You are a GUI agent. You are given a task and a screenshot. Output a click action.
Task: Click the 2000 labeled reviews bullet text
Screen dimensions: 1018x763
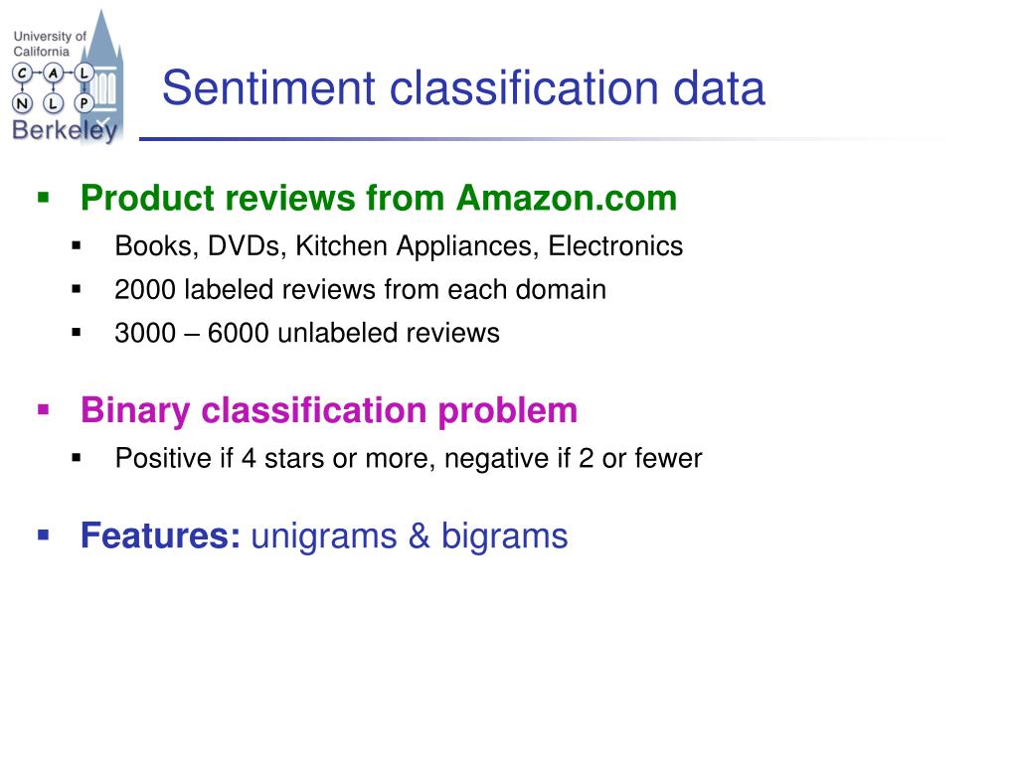(360, 289)
